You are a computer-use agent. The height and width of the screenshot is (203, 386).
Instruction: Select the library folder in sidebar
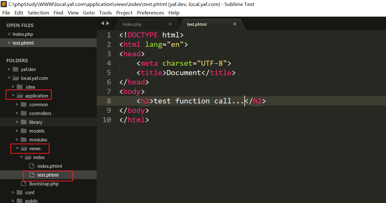click(36, 122)
